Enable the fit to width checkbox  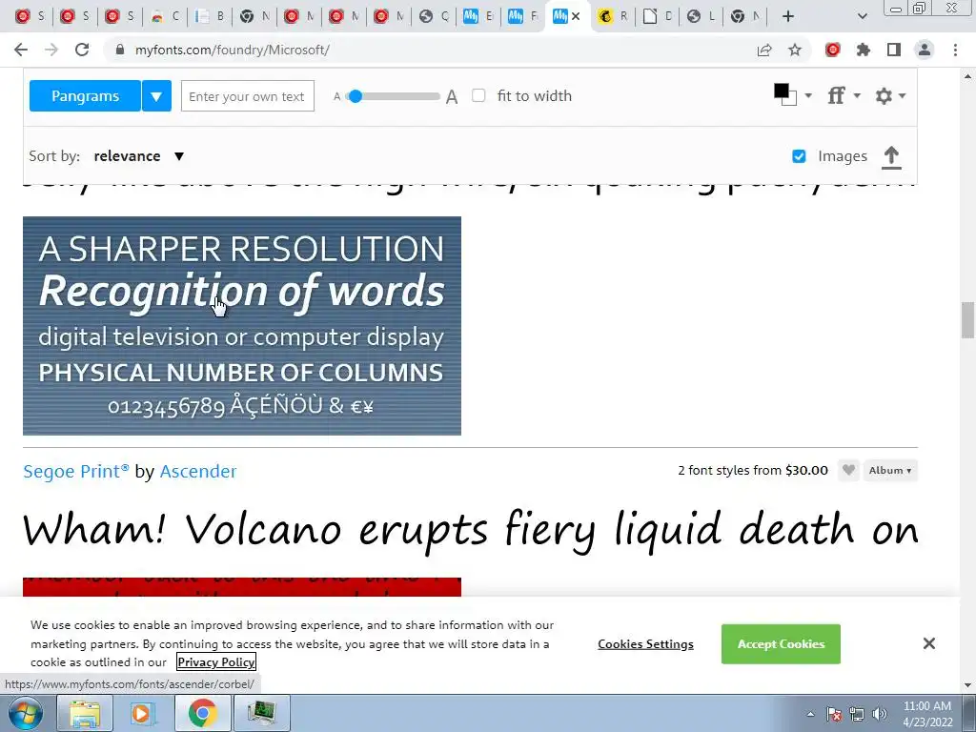(x=478, y=96)
